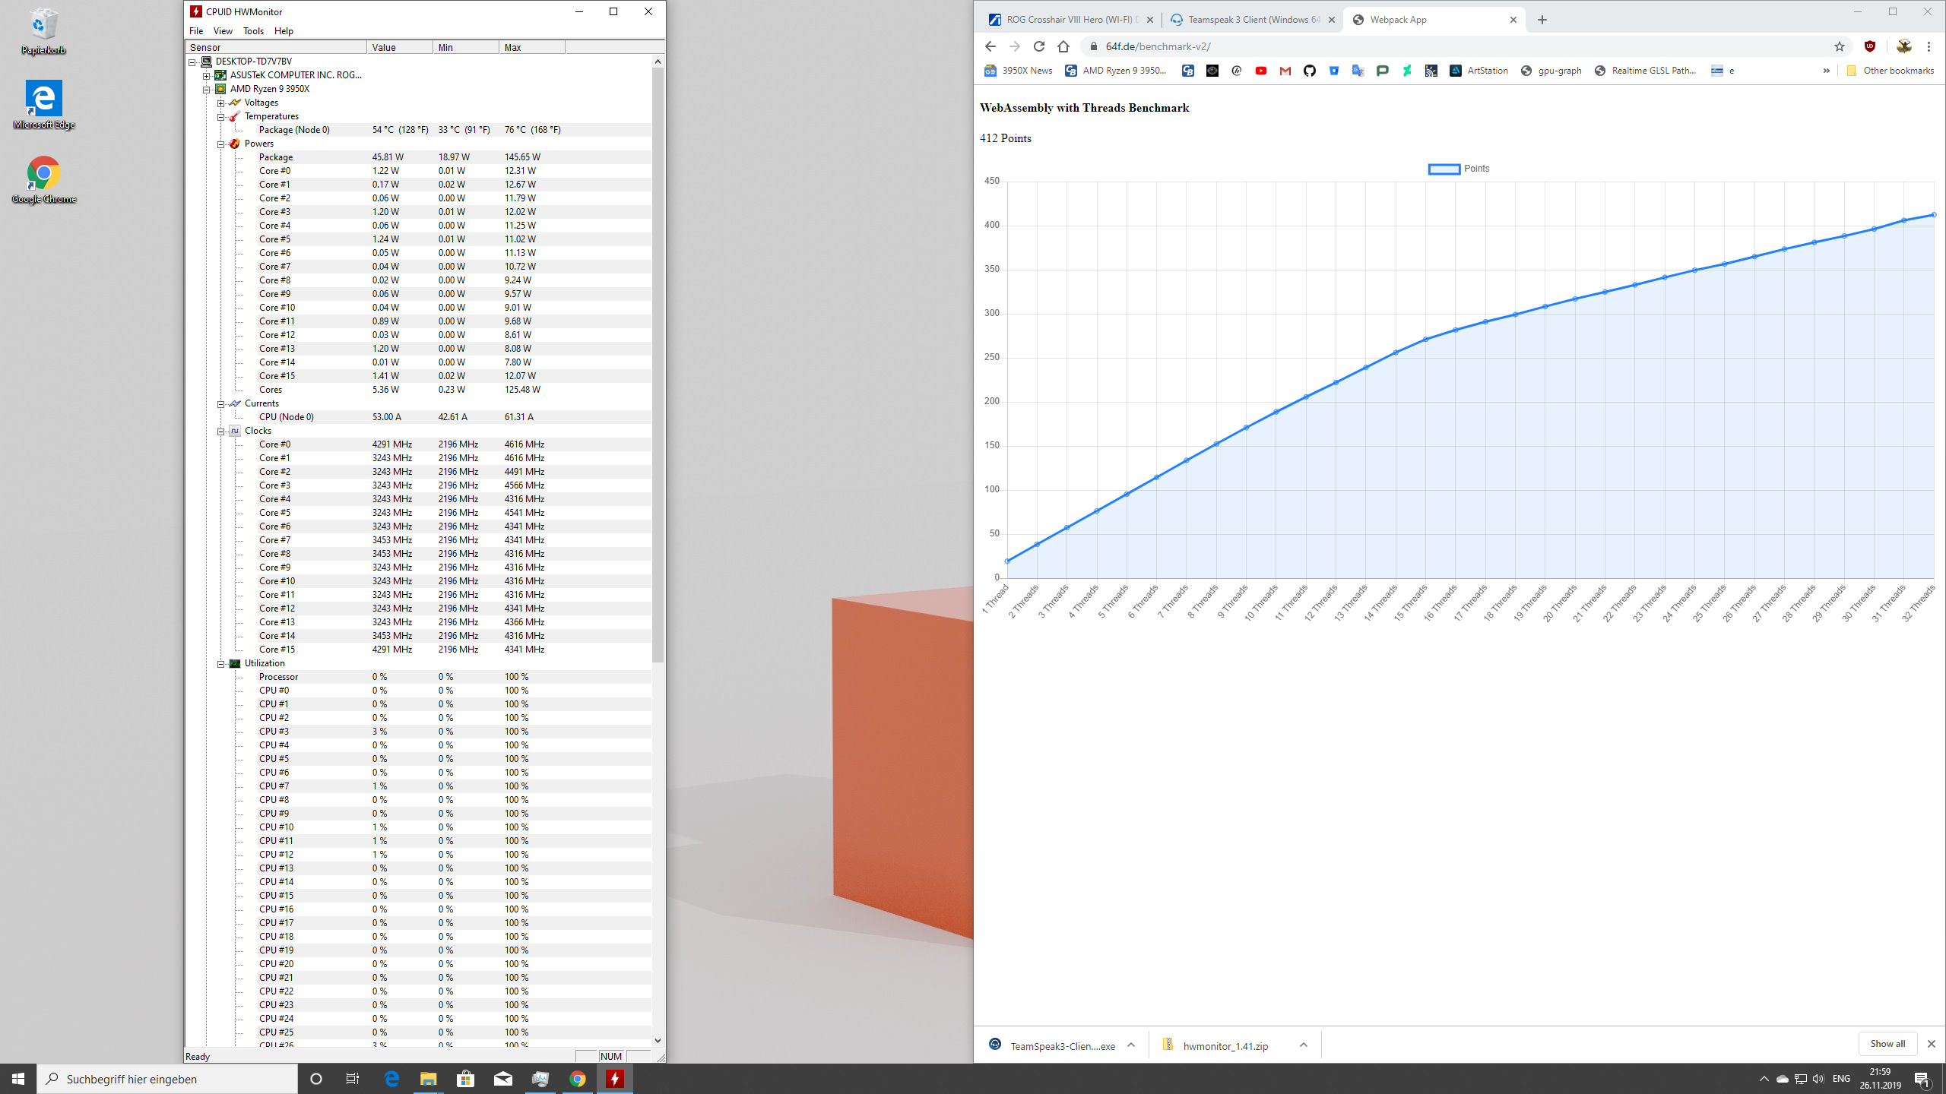Open the GitHub bookmark icon
Screen dimensions: 1946x1094
(x=1310, y=71)
